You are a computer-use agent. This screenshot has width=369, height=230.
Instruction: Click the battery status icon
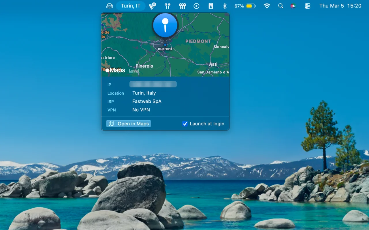pos(251,6)
